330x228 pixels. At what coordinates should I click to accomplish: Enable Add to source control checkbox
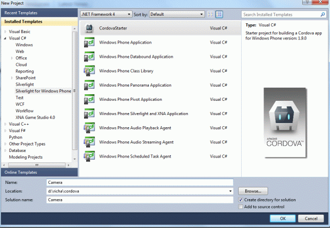(241, 207)
